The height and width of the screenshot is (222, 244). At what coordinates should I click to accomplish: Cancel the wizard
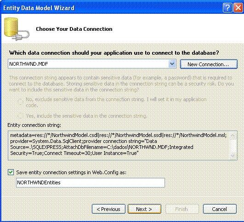click(x=220, y=209)
